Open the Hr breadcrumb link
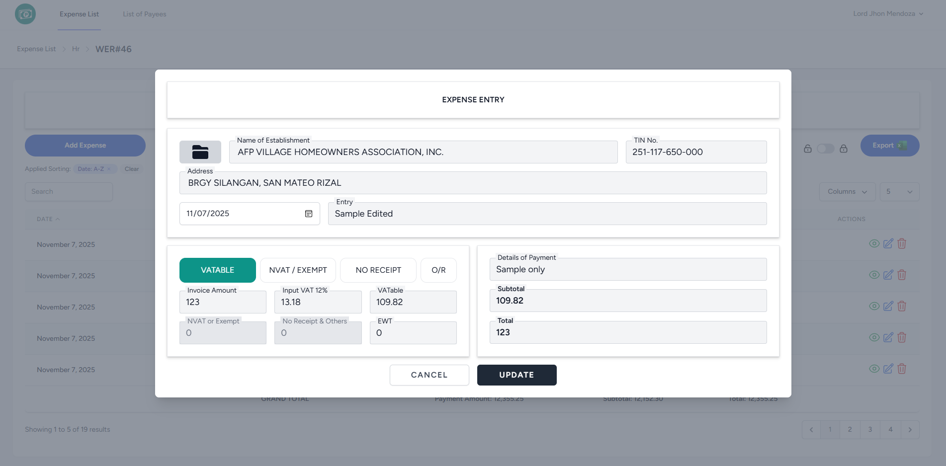The width and height of the screenshot is (946, 466). tap(76, 49)
